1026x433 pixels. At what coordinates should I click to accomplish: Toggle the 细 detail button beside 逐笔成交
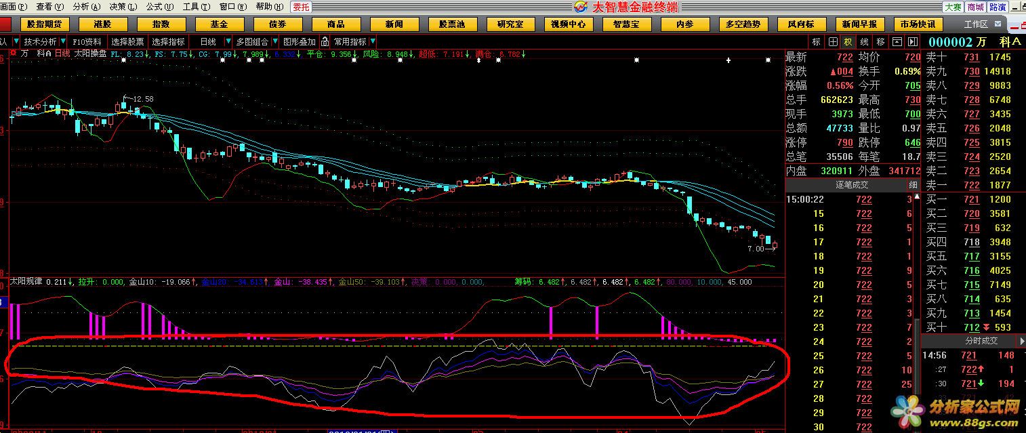click(913, 184)
